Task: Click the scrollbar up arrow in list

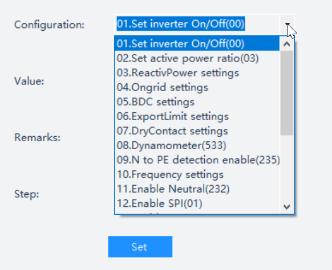Action: (287, 44)
